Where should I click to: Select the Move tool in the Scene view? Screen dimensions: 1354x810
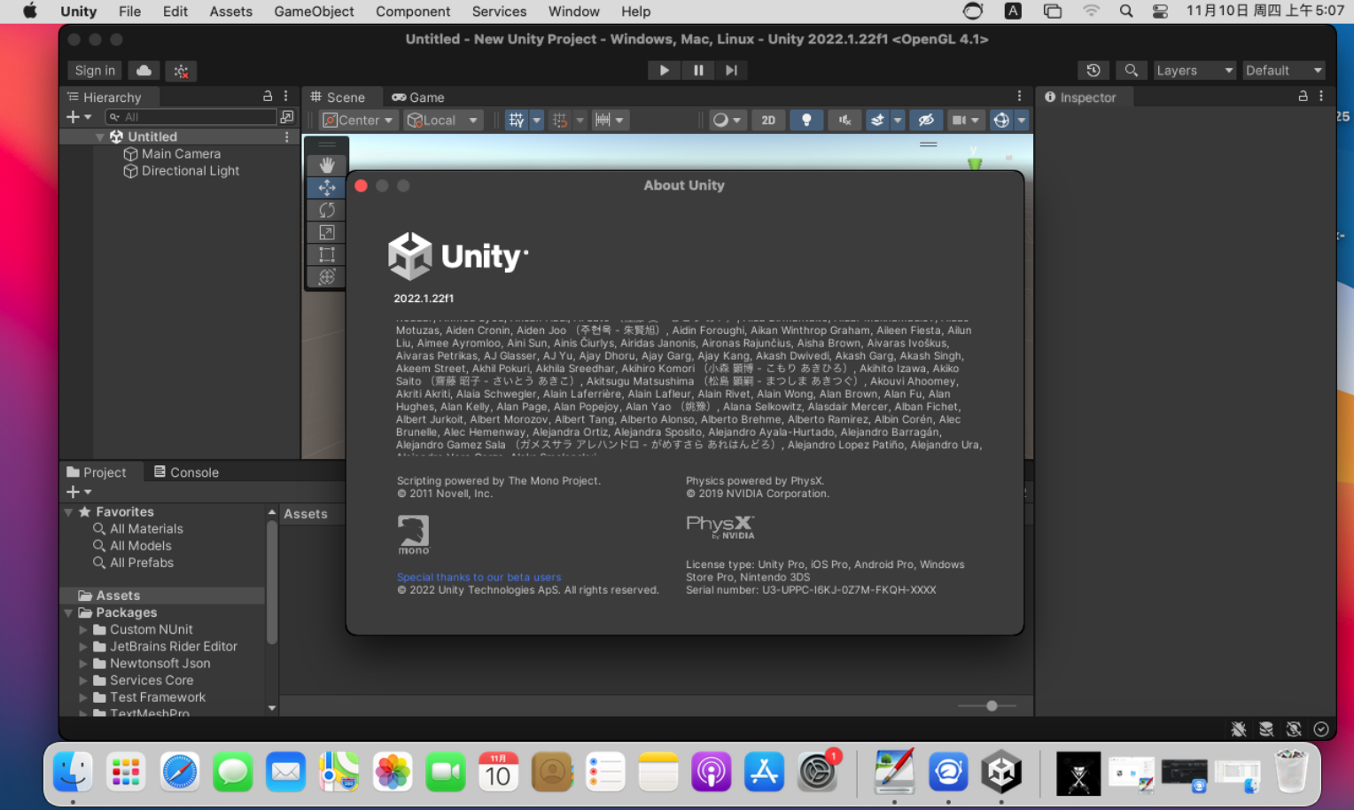click(x=326, y=187)
